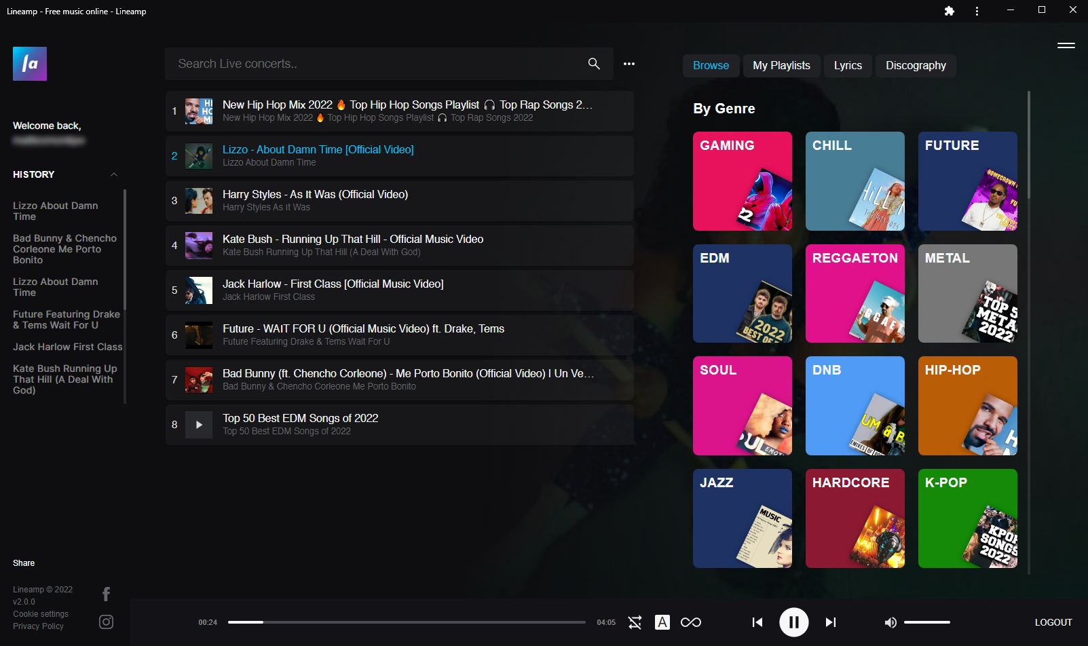Adjust the volume slider
1088x646 pixels.
926,622
